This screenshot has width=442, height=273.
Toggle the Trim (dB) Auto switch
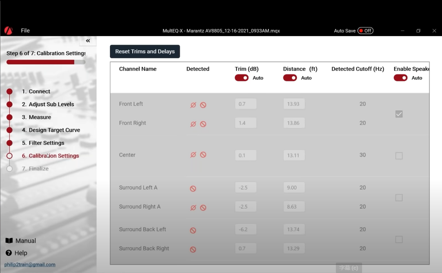click(x=242, y=78)
